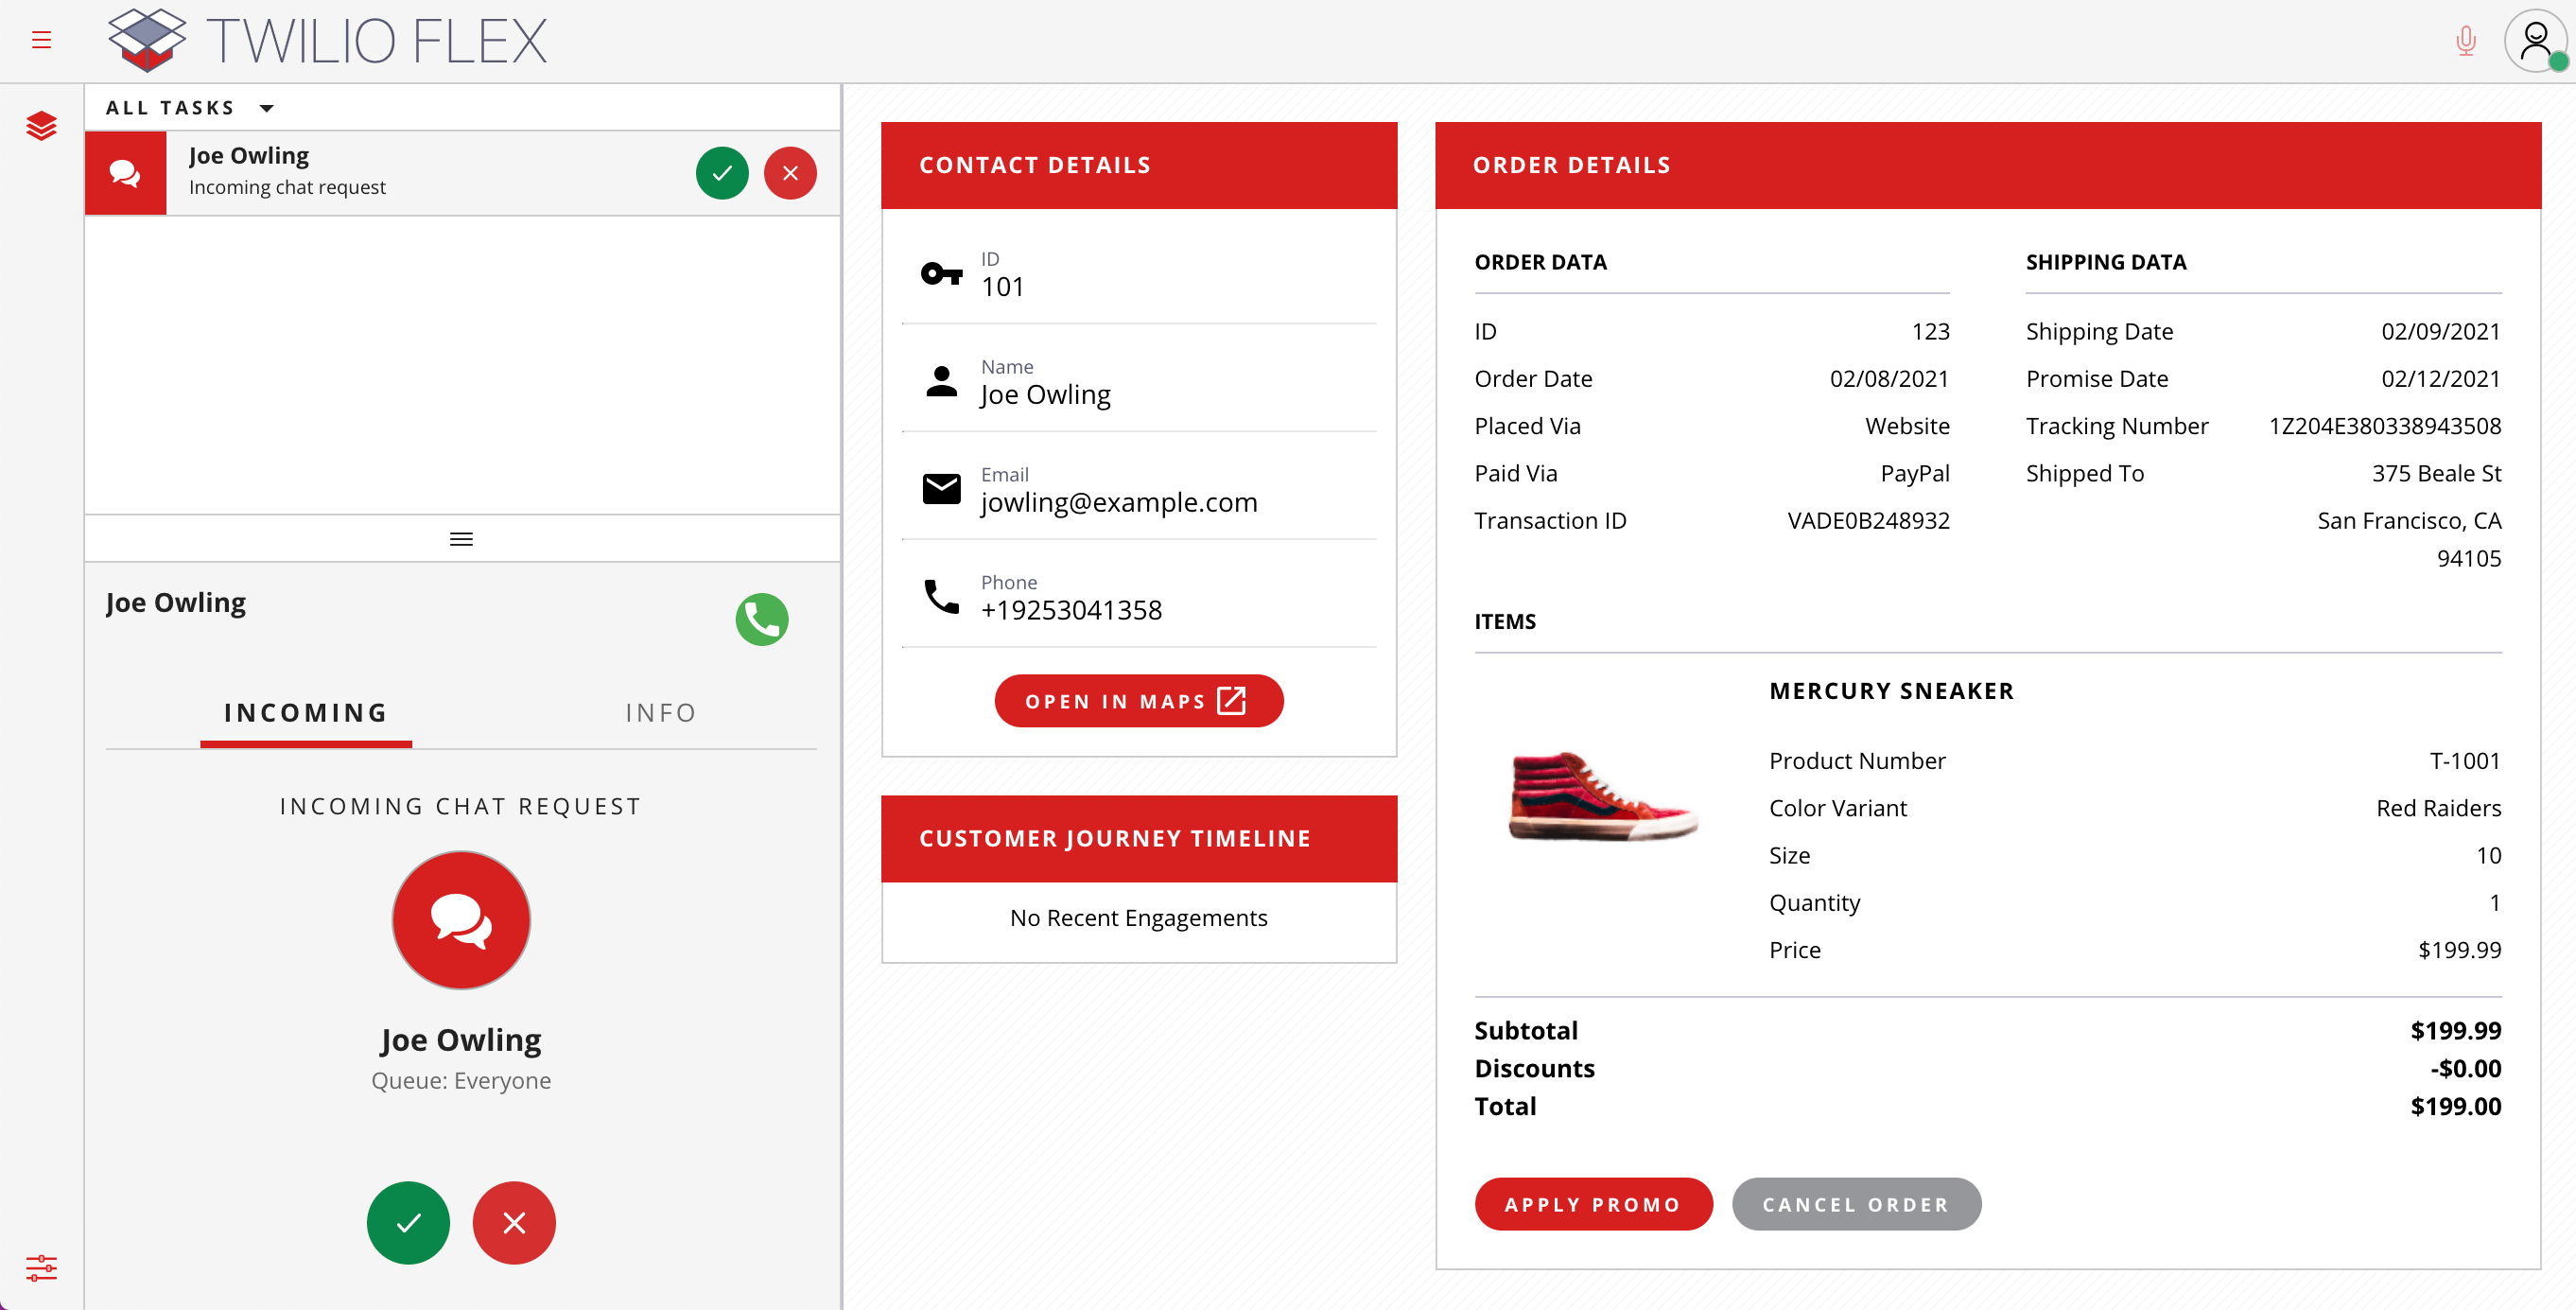The height and width of the screenshot is (1310, 2576).
Task: Click the red chat icon in task list
Action: (125, 173)
